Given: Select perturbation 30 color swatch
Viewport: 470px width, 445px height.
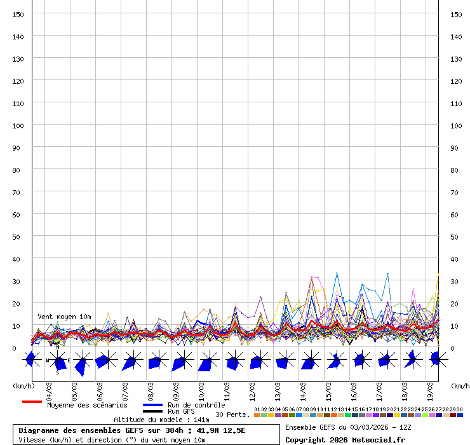Looking at the screenshot, I should [460, 415].
